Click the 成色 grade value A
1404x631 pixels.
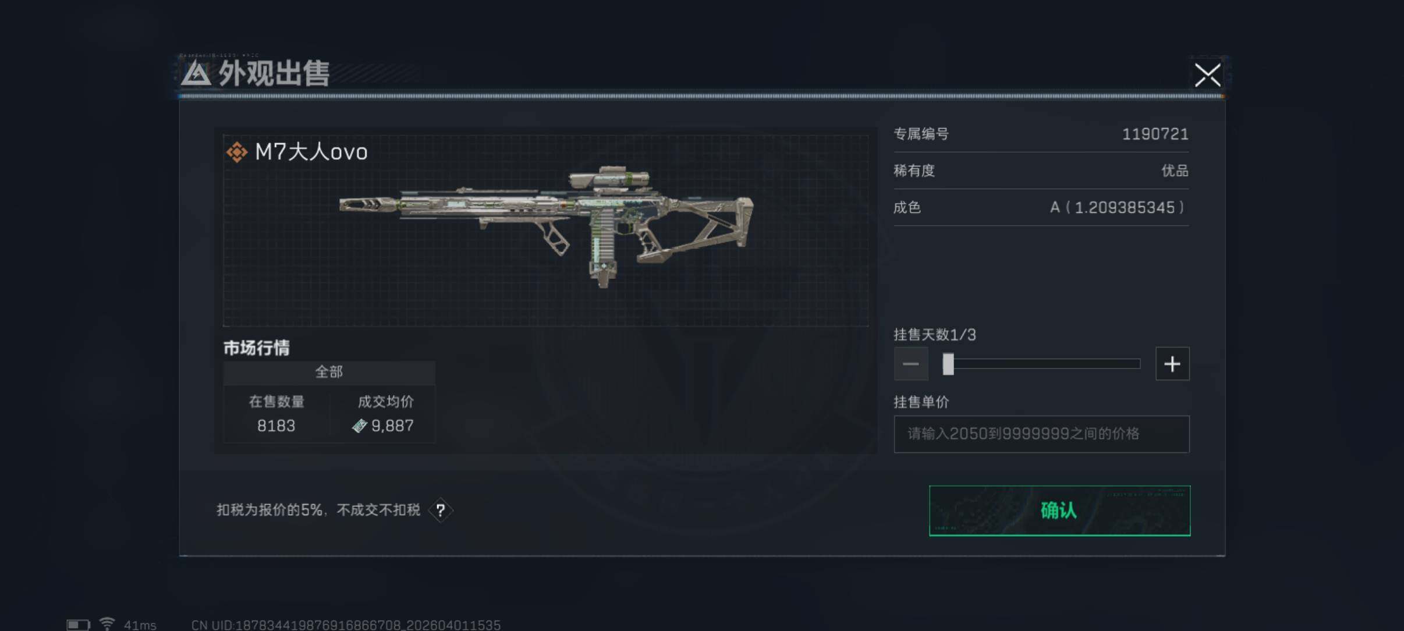click(x=1054, y=208)
